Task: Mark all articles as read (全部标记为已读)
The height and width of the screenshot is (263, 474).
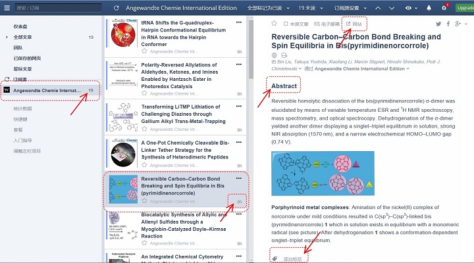Action: point(265,8)
